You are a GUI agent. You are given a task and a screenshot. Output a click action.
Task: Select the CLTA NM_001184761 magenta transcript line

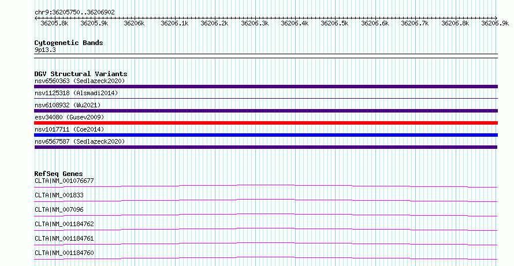[x=266, y=243]
